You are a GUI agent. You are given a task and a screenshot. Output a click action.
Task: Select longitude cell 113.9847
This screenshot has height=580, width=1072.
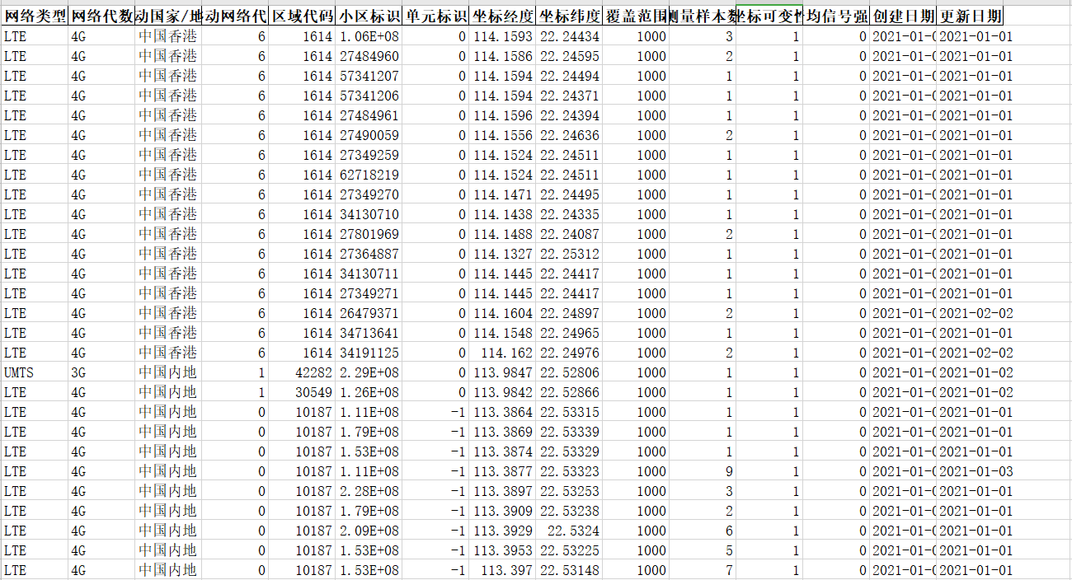tap(502, 372)
